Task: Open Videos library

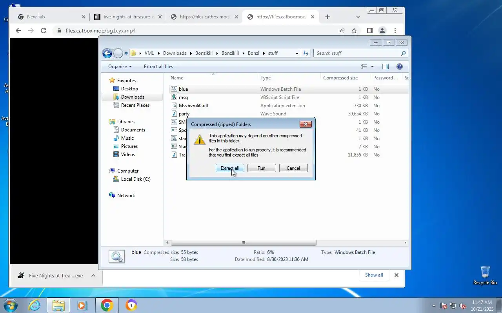Action: click(128, 155)
